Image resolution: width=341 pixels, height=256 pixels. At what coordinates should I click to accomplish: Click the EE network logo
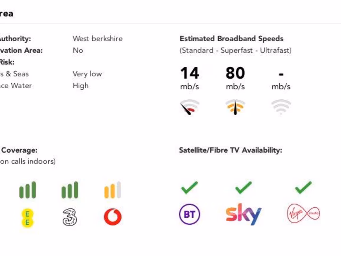(28, 218)
